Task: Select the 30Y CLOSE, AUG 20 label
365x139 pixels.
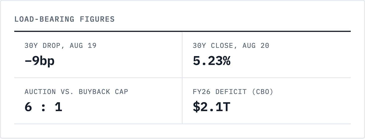Action: tap(231, 46)
